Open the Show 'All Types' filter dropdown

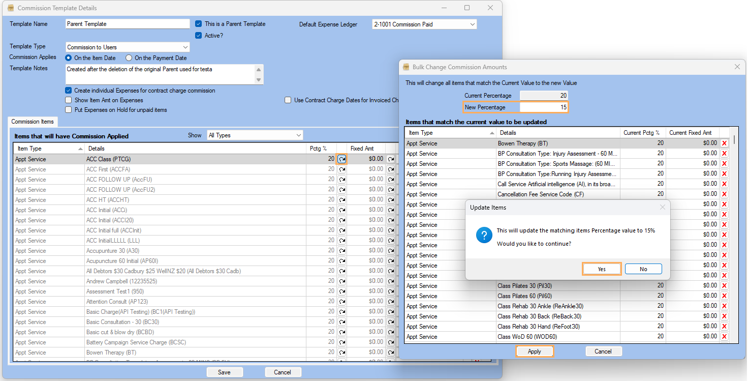(x=255, y=135)
